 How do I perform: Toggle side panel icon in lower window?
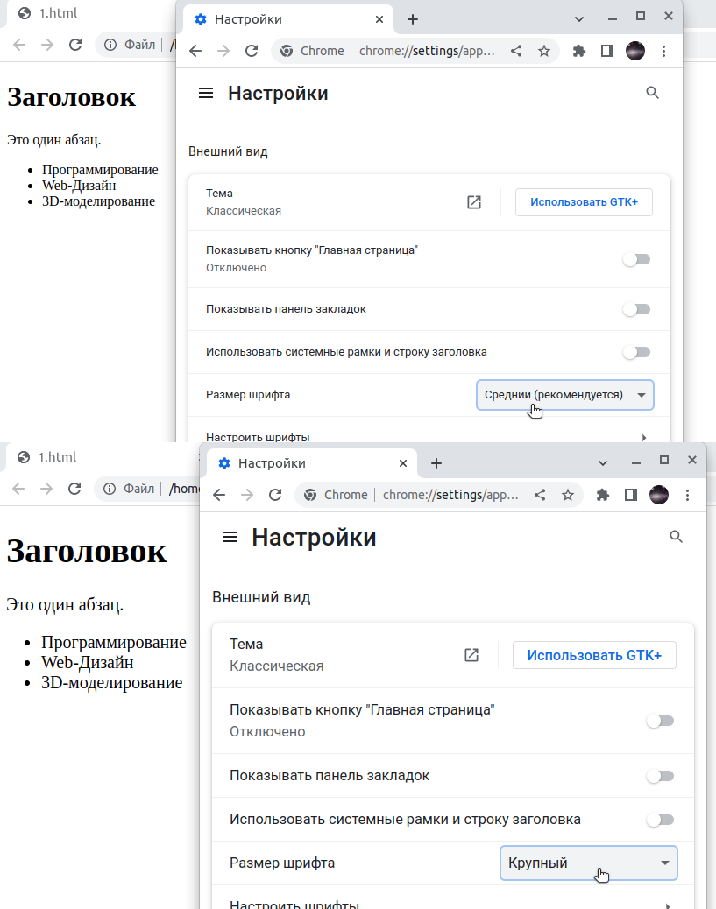click(631, 495)
